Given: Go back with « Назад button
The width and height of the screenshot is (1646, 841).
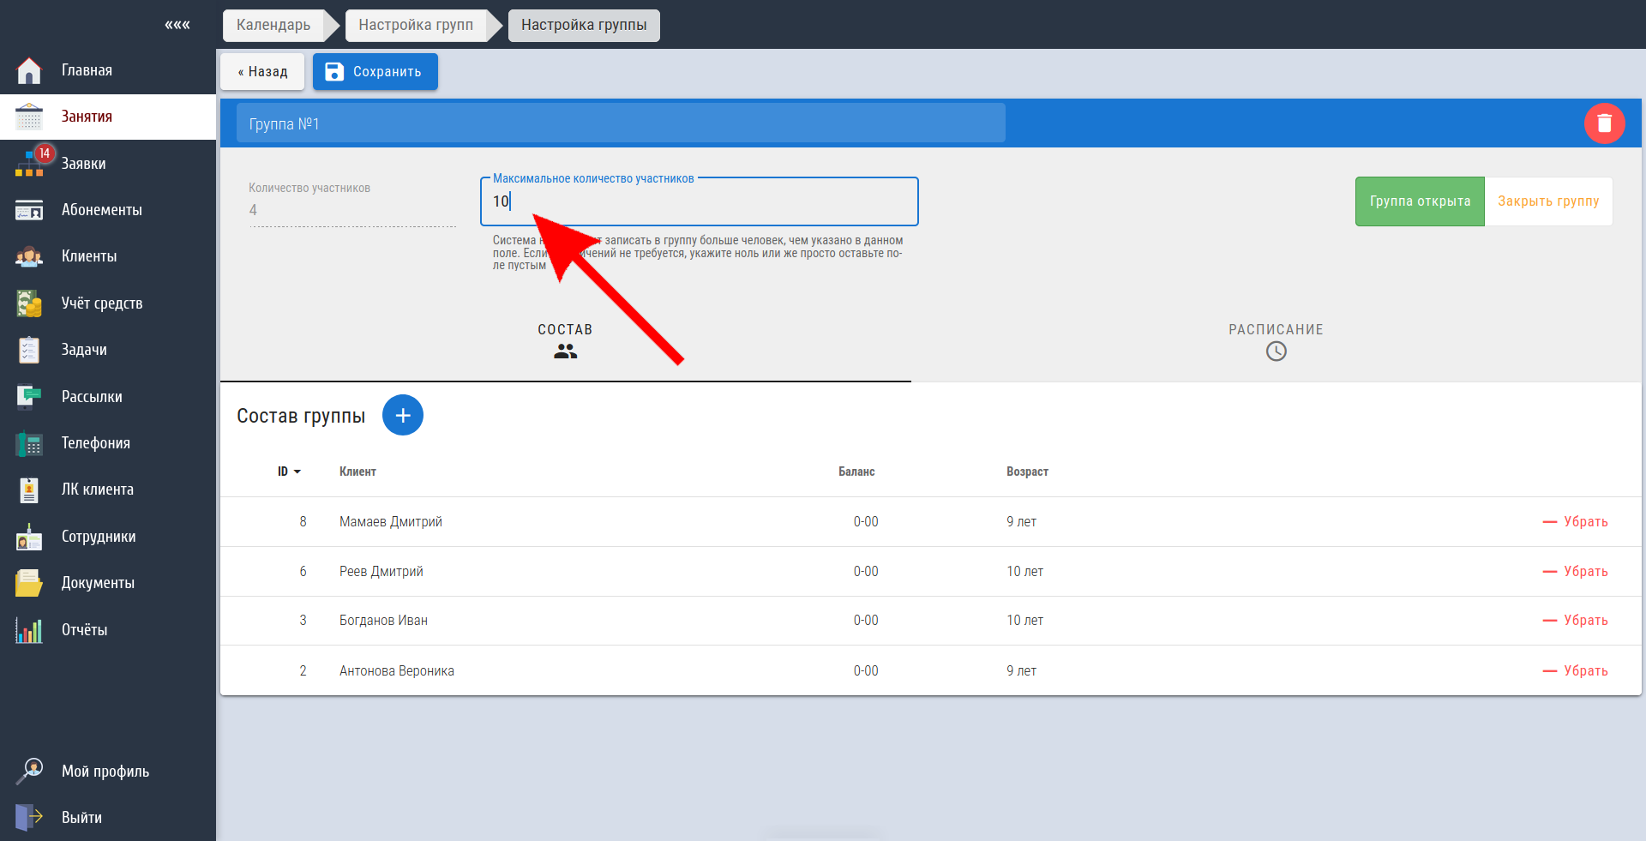Looking at the screenshot, I should pos(262,72).
